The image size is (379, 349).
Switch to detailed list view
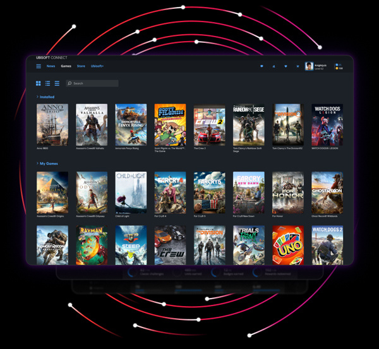point(47,83)
